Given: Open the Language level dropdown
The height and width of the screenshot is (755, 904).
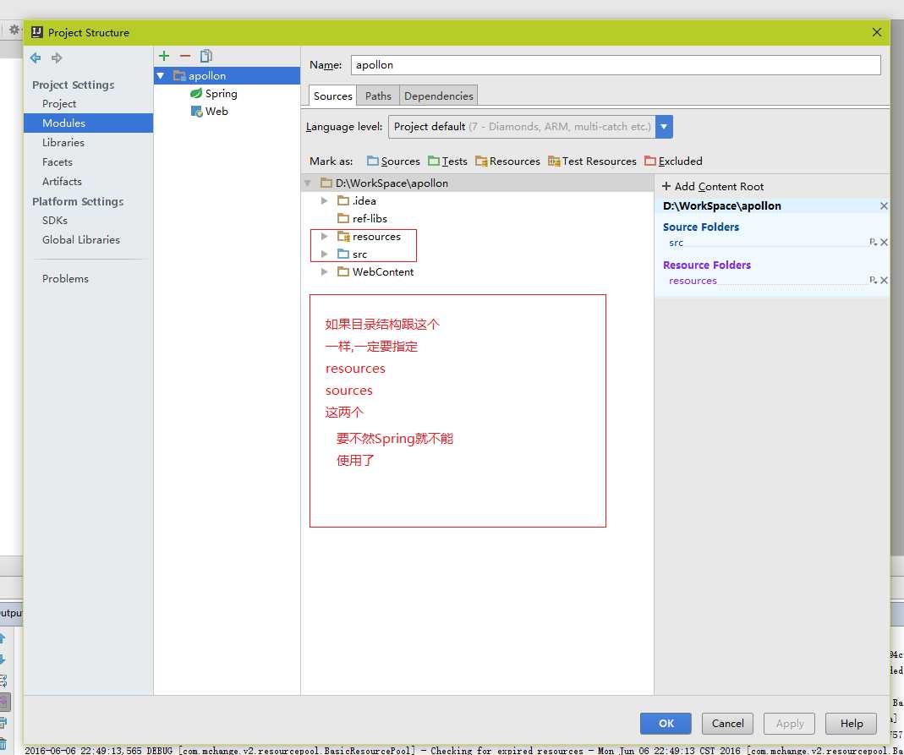Looking at the screenshot, I should 664,127.
